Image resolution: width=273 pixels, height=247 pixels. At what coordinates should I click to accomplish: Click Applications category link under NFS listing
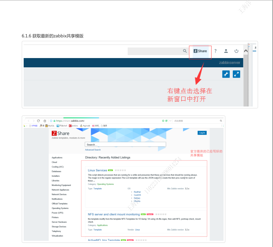(x=102, y=226)
